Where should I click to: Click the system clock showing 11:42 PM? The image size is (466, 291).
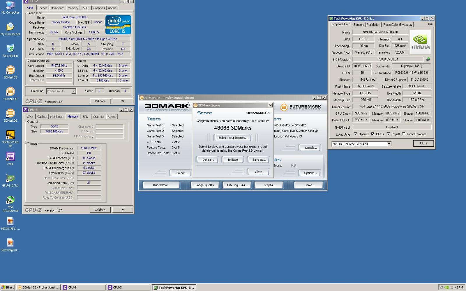tap(456, 287)
